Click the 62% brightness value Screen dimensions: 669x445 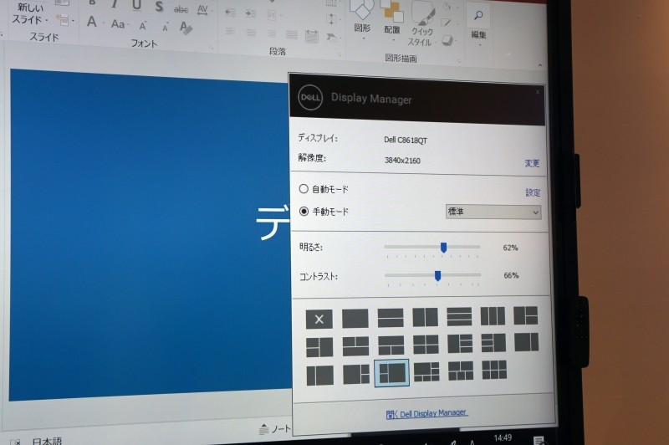click(510, 248)
